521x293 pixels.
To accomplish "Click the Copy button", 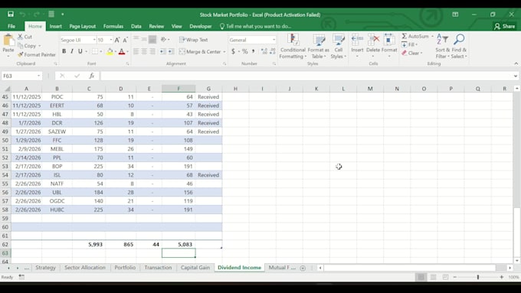I will click(x=27, y=46).
